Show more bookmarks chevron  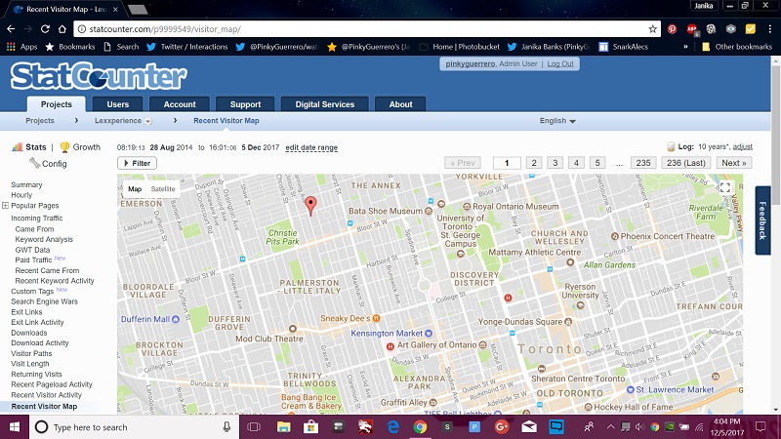coord(685,46)
